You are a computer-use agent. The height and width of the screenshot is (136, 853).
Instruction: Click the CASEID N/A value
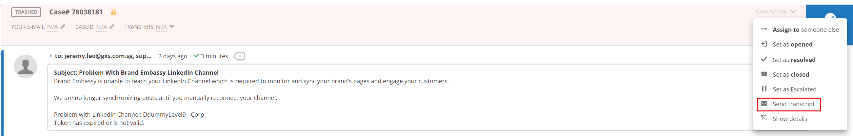101,27
